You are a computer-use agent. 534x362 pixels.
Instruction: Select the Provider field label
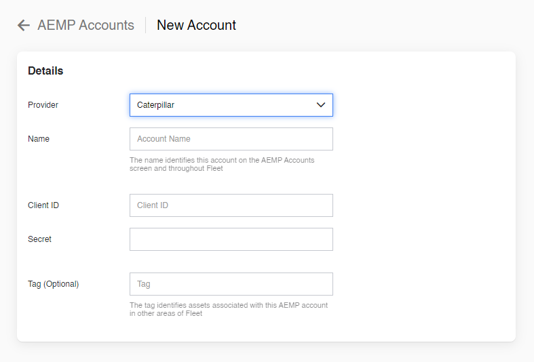point(43,105)
